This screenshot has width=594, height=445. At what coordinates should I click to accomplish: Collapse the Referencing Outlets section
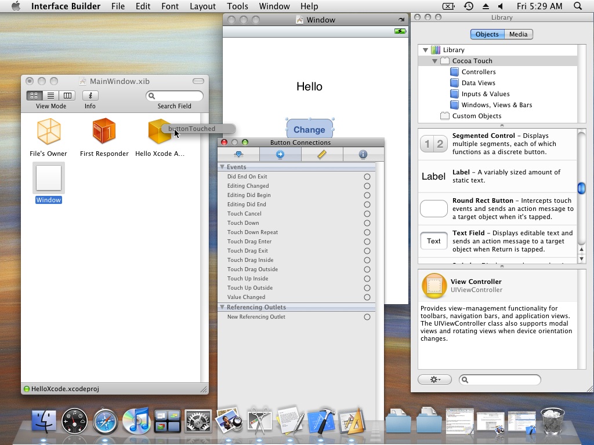point(222,307)
